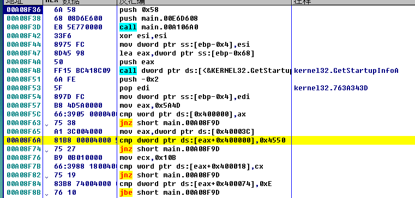Select cmp word ptr ds:[eax+0x400018],cx
This screenshot has width=415, height=198.
(191, 166)
